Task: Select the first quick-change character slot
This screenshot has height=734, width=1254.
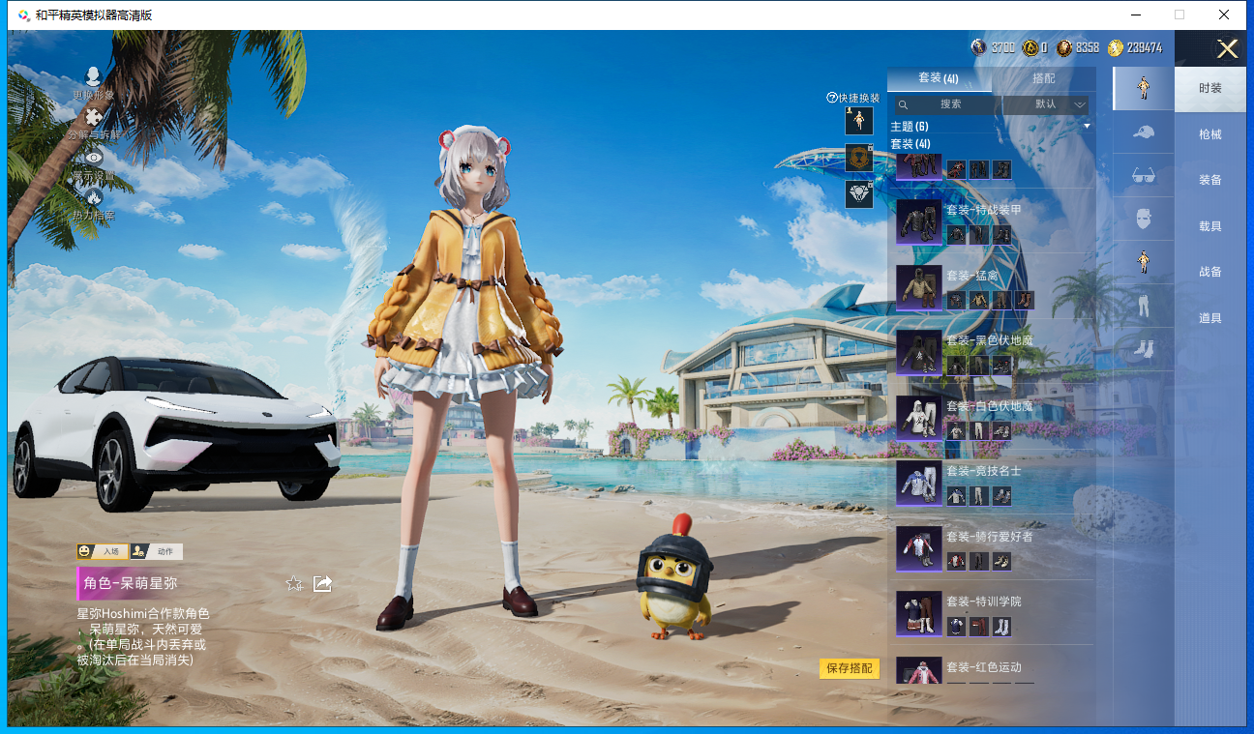Action: point(859,121)
